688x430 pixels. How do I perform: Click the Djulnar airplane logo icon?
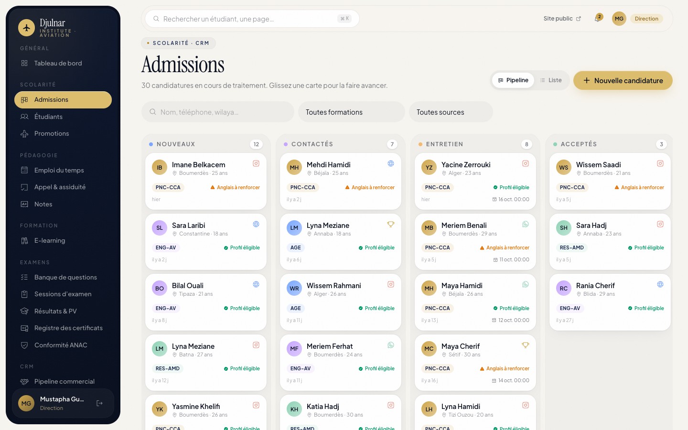pos(27,28)
